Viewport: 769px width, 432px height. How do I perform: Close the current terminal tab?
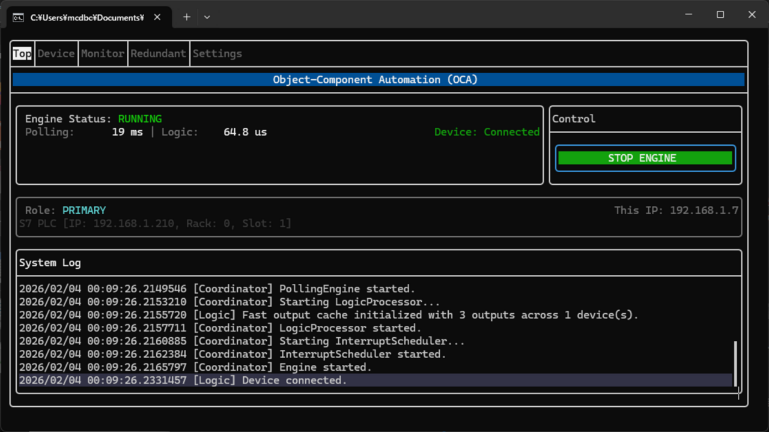click(x=157, y=17)
